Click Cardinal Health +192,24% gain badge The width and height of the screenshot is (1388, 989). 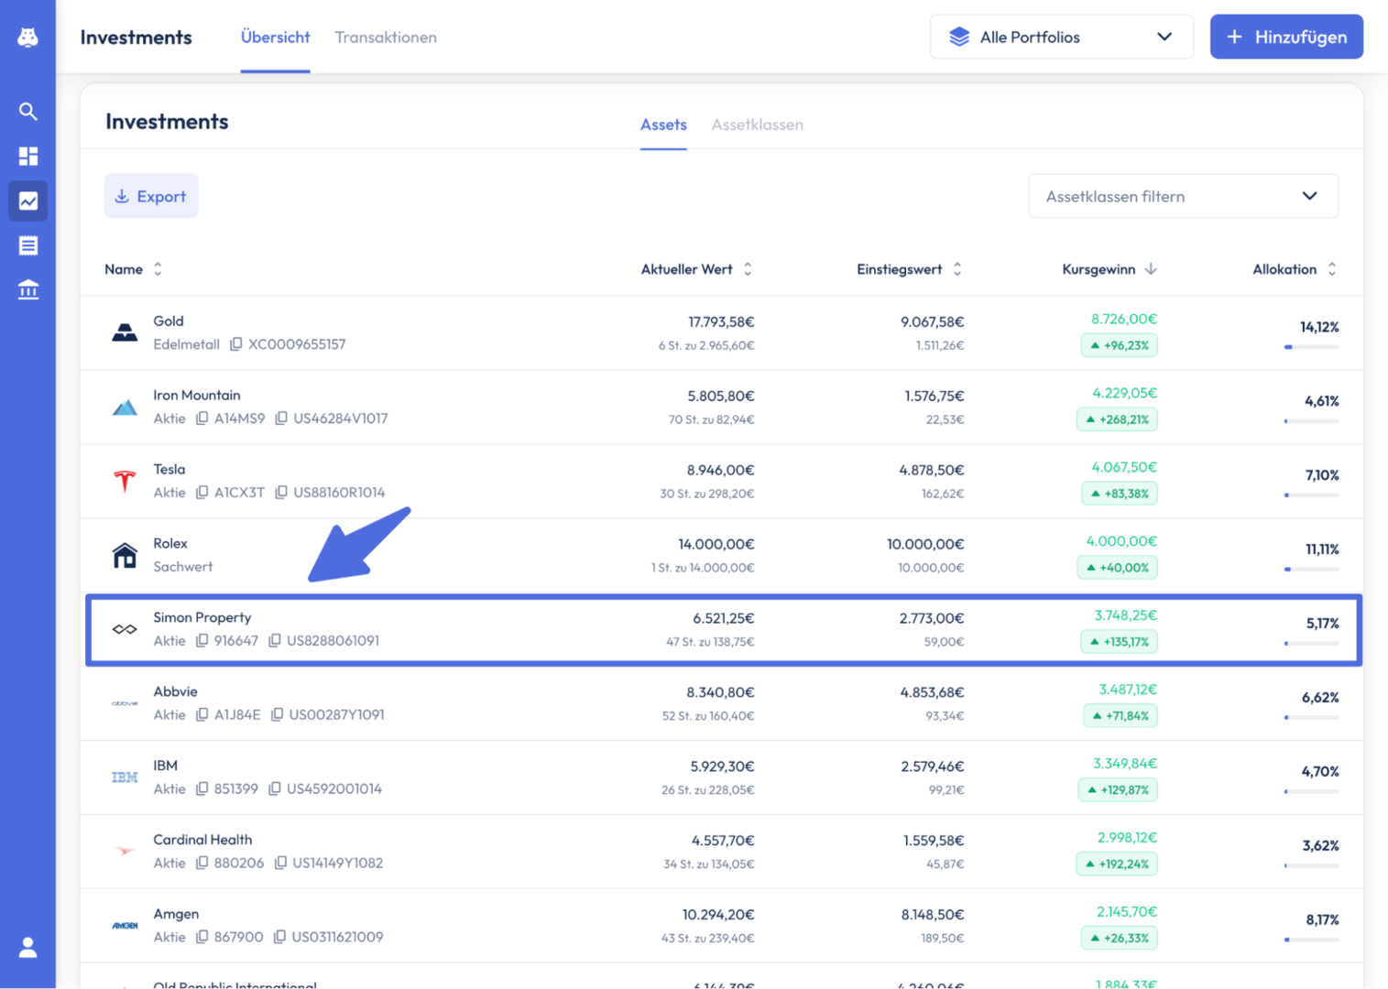[x=1117, y=864]
